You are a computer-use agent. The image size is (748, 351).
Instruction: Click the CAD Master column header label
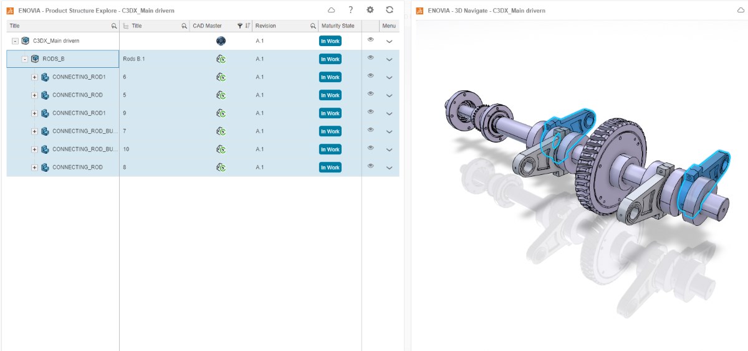pyautogui.click(x=207, y=26)
